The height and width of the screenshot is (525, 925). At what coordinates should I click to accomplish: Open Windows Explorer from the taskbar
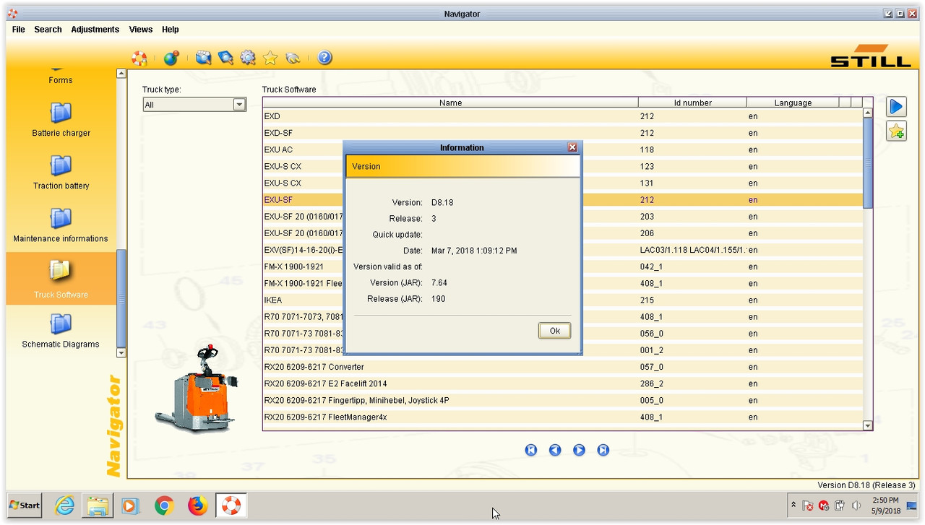(x=97, y=506)
